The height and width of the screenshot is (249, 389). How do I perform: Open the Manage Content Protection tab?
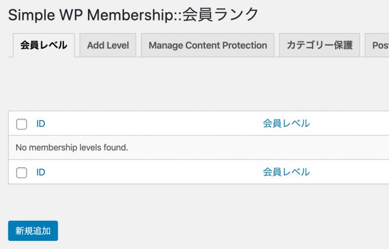click(208, 45)
